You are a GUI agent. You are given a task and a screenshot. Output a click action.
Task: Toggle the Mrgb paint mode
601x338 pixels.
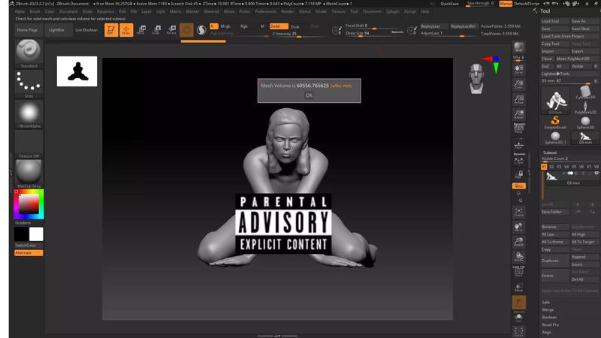point(225,26)
